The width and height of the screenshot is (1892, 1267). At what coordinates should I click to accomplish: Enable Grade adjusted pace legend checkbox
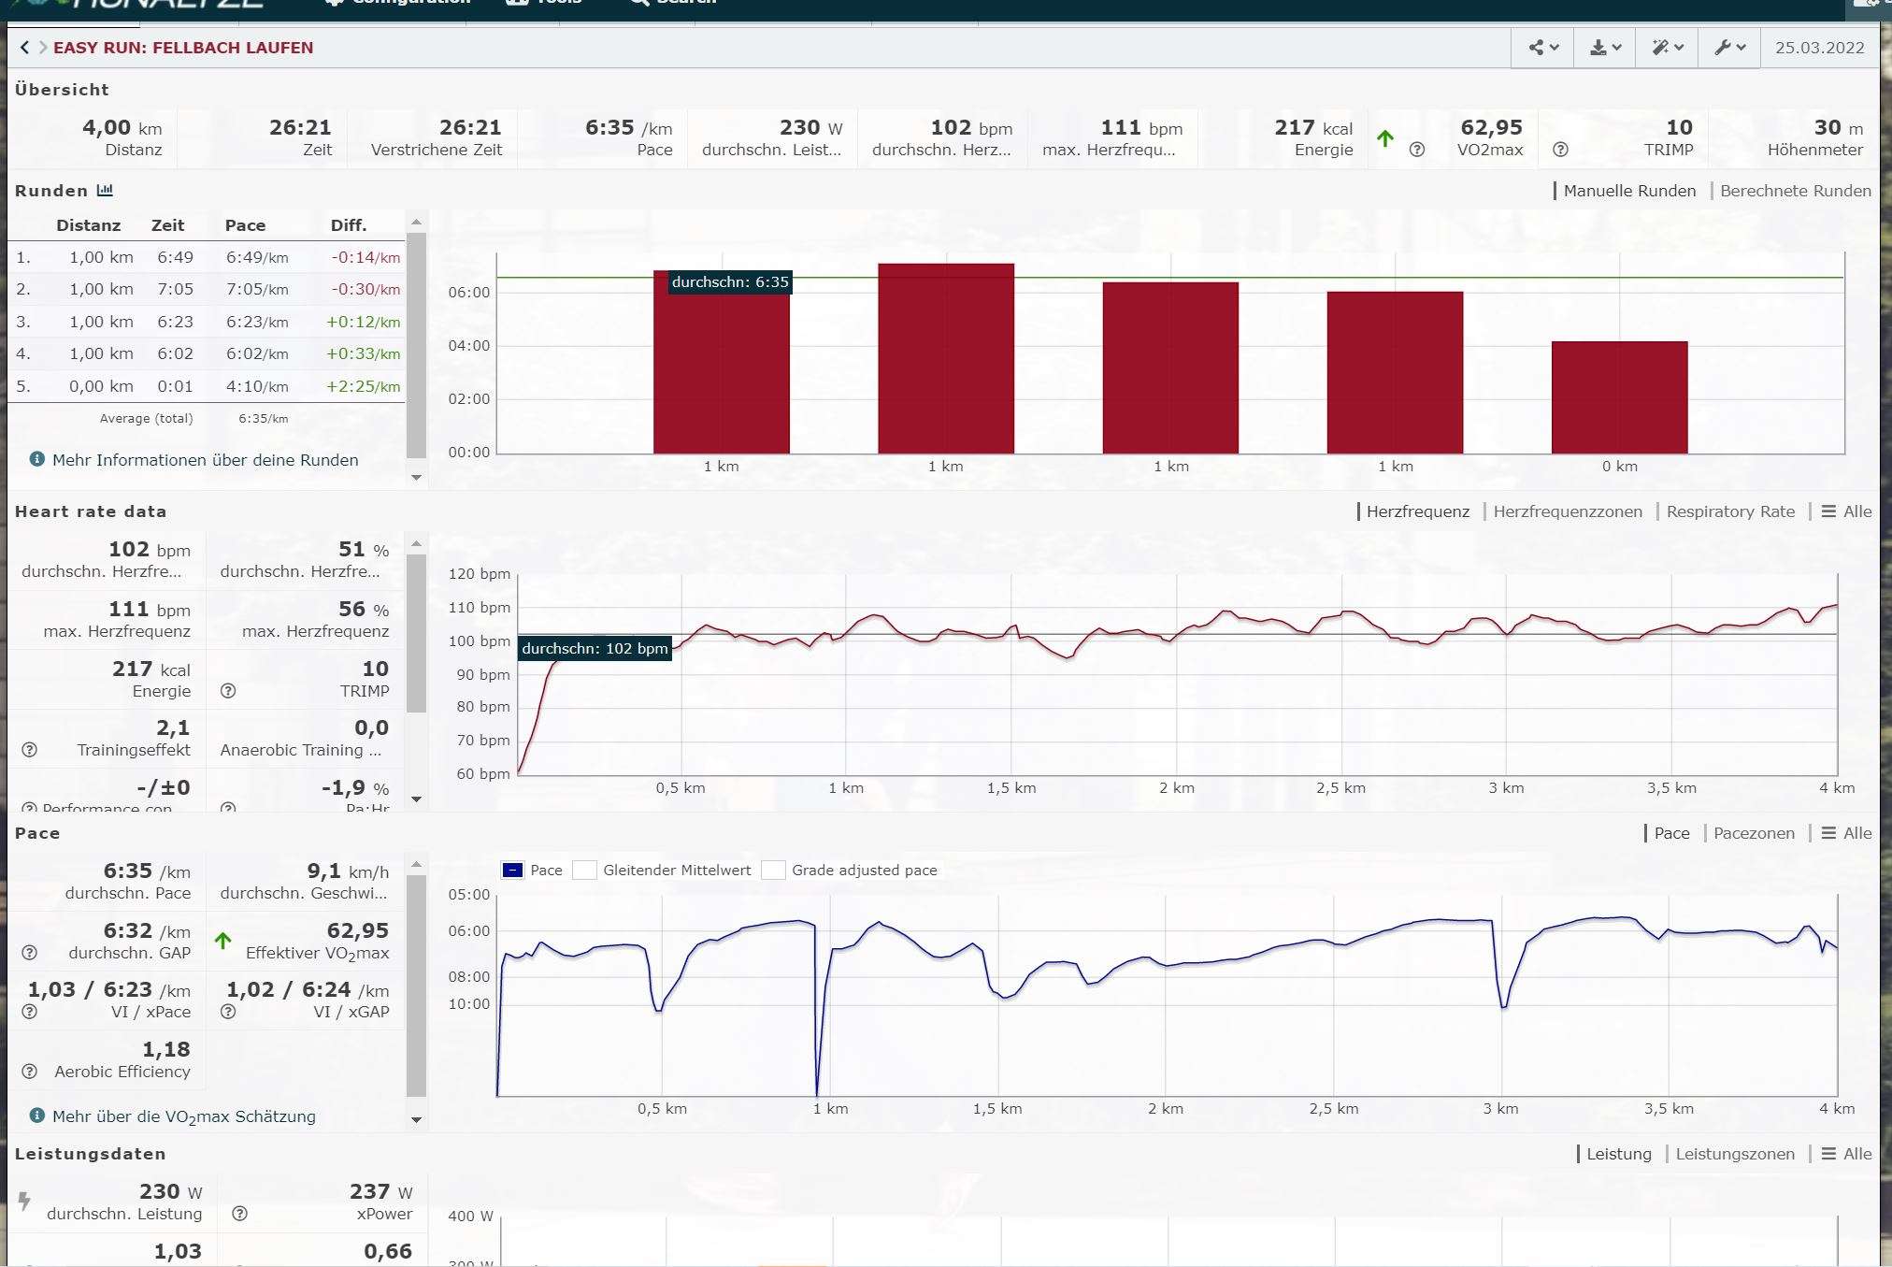point(773,871)
